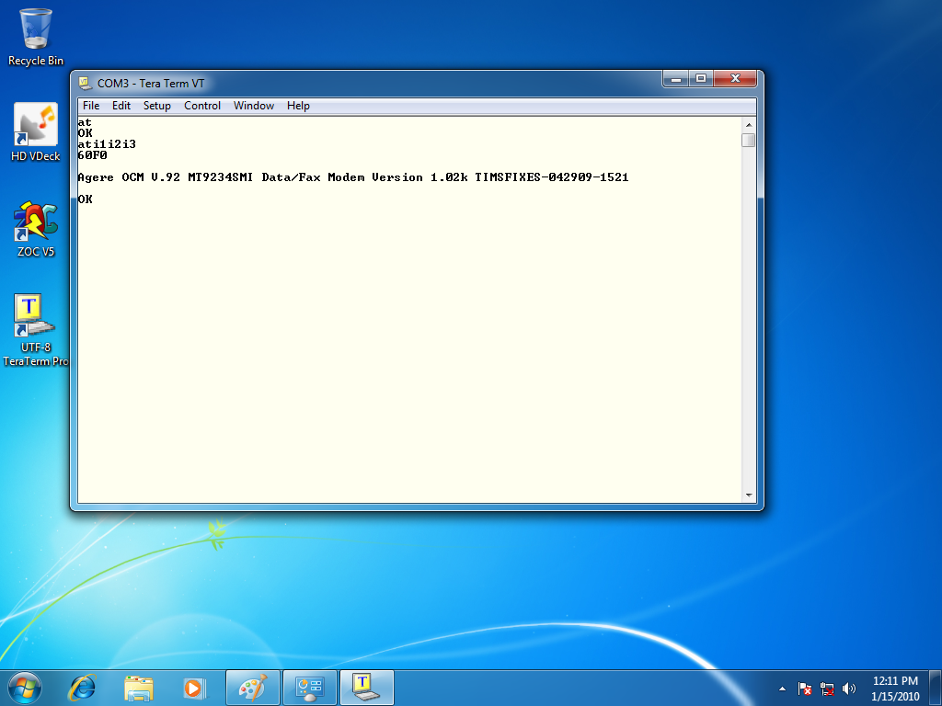The image size is (942, 706).
Task: Click the Tera Term title bar icon
Action: tap(85, 83)
